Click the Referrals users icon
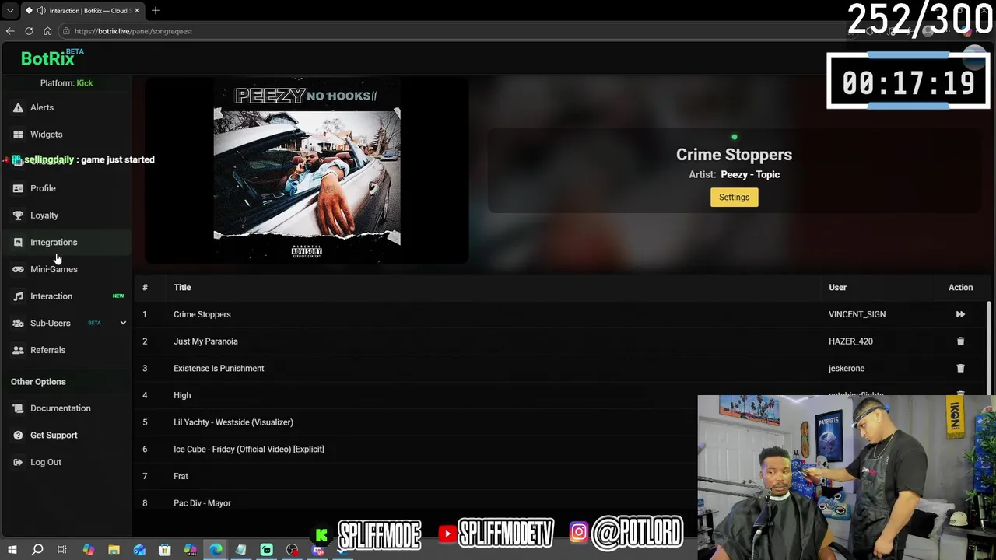The height and width of the screenshot is (560, 996). point(18,350)
